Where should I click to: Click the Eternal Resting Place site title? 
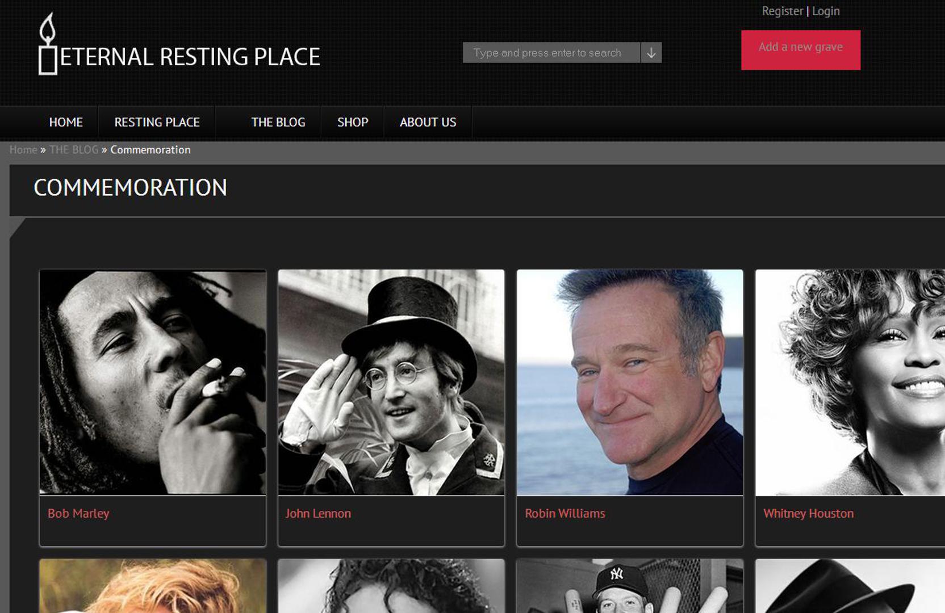coord(190,57)
